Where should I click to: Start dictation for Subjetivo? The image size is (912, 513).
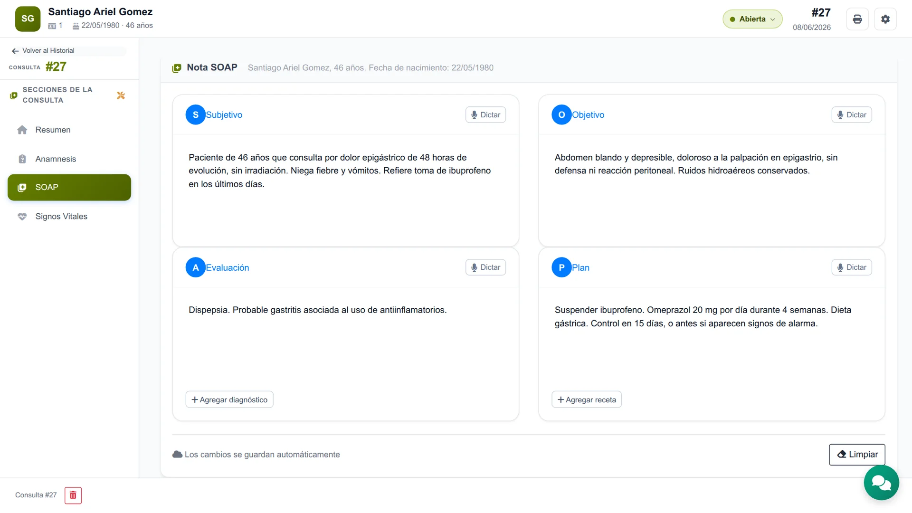pos(485,114)
